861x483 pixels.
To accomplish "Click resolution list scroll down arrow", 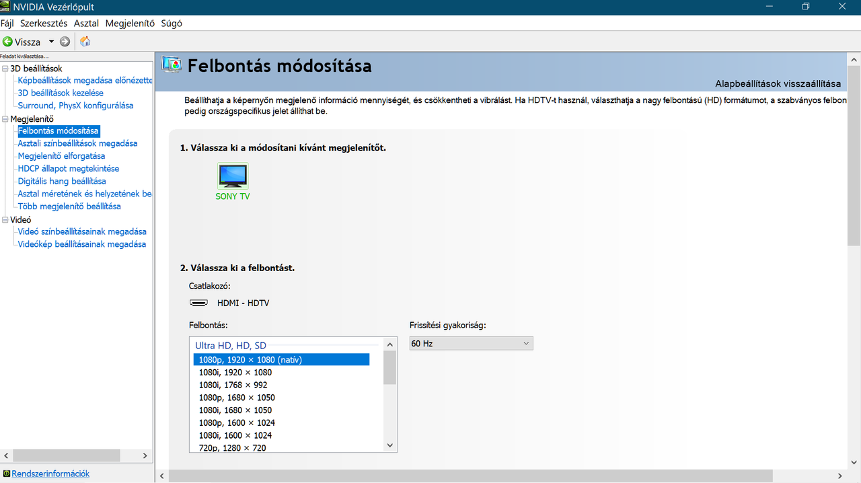I will click(x=389, y=445).
